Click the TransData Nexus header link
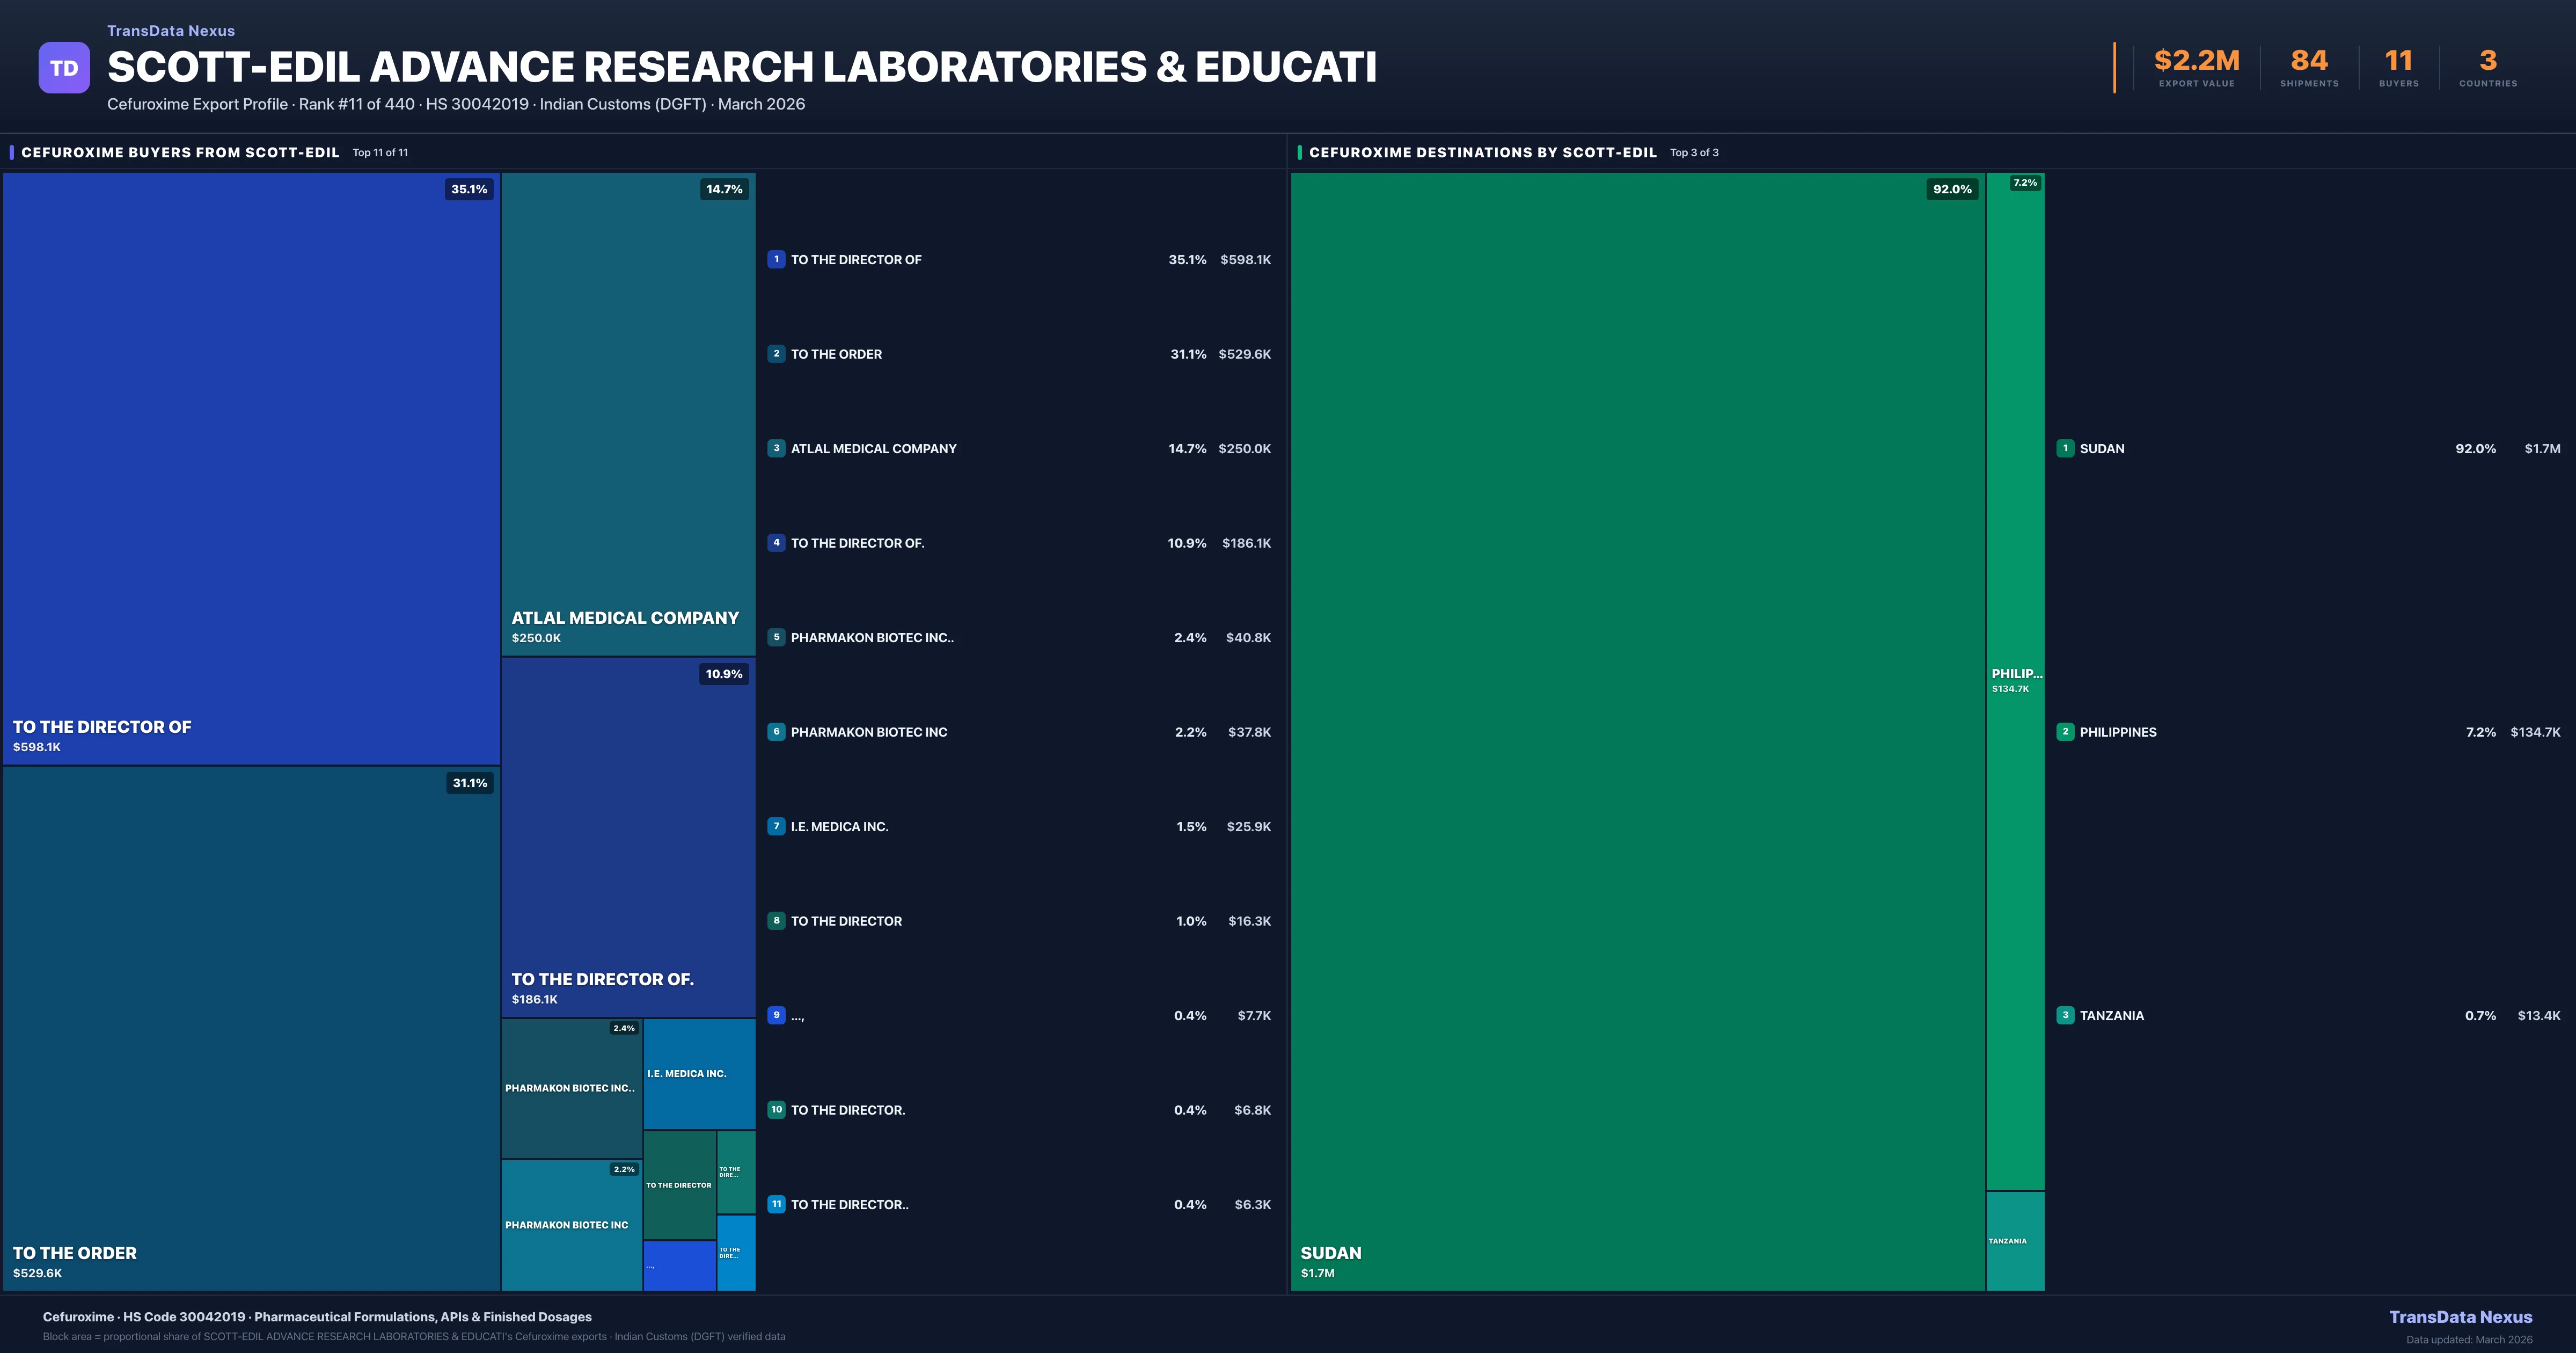Screen dimensions: 2576x1353 [171, 31]
